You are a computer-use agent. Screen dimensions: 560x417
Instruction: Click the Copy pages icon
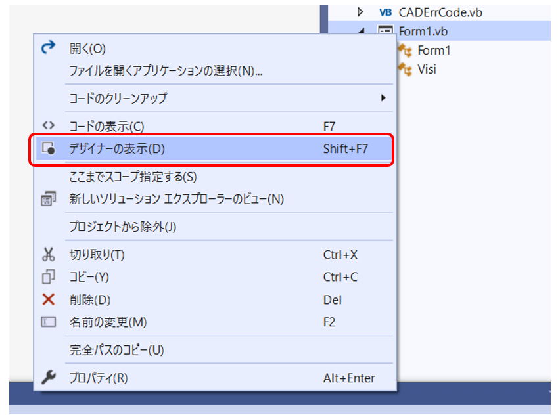click(48, 277)
